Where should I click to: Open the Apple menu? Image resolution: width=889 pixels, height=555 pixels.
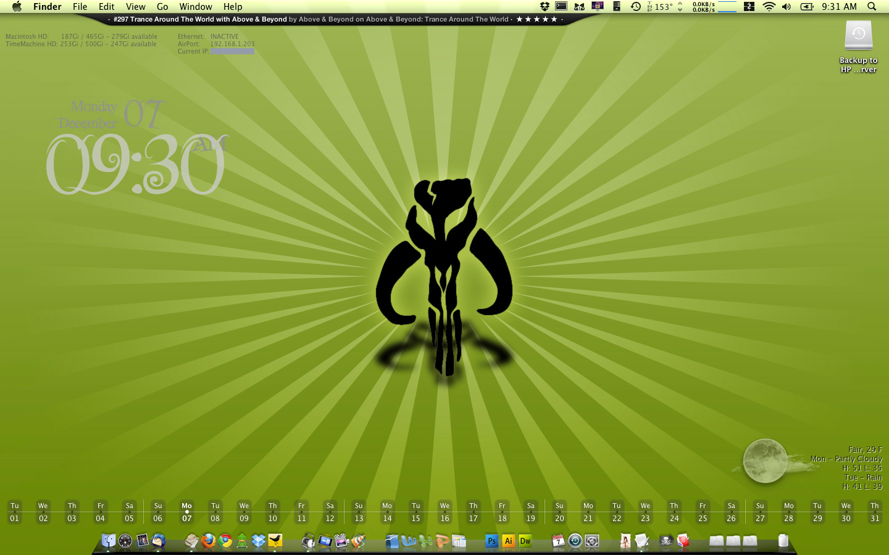[17, 7]
